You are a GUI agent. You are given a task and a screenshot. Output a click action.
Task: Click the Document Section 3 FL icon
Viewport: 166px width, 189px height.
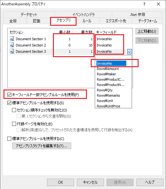12,51
